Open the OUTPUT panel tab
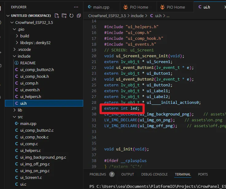Image resolution: width=226 pixels, height=189 pixels. (x=128, y=174)
